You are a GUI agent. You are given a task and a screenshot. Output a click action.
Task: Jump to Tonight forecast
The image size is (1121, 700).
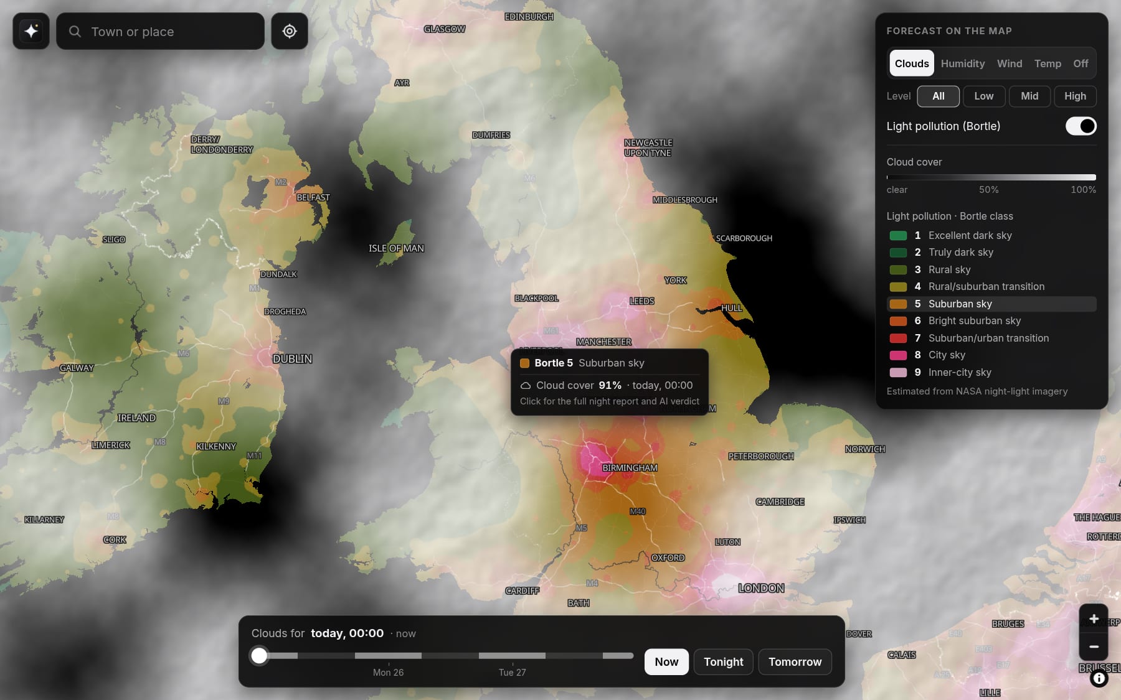(x=723, y=662)
